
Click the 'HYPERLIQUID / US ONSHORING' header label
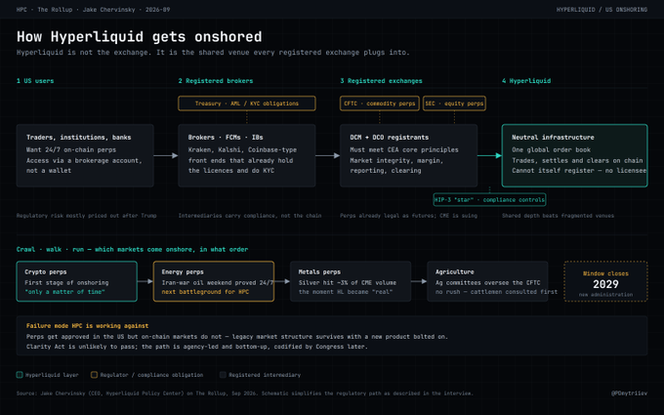click(x=602, y=10)
